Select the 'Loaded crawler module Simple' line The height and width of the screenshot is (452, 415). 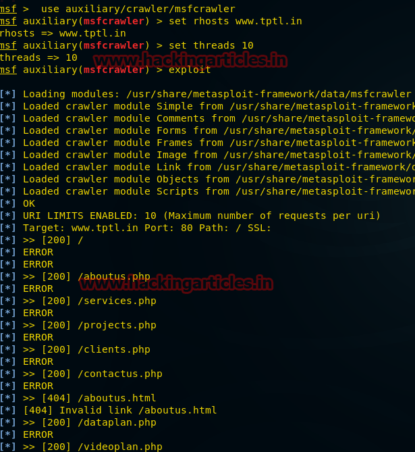coord(216,106)
